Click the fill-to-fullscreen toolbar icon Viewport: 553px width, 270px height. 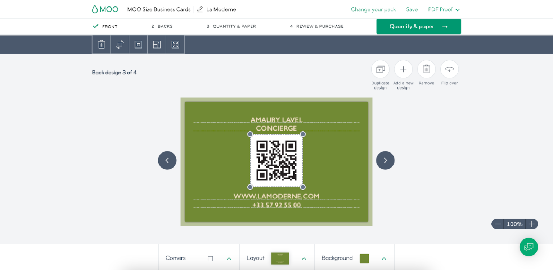tap(175, 45)
